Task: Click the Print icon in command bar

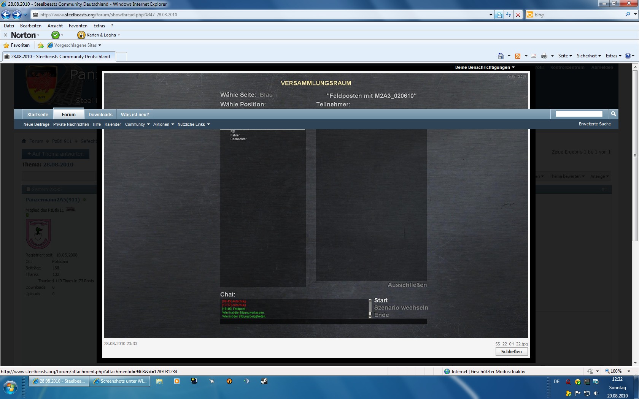Action: point(544,56)
